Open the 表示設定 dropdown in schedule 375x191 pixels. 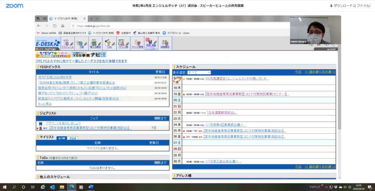tap(199, 73)
